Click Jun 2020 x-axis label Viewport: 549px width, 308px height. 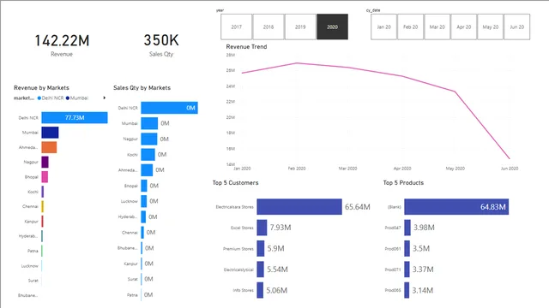coord(510,169)
